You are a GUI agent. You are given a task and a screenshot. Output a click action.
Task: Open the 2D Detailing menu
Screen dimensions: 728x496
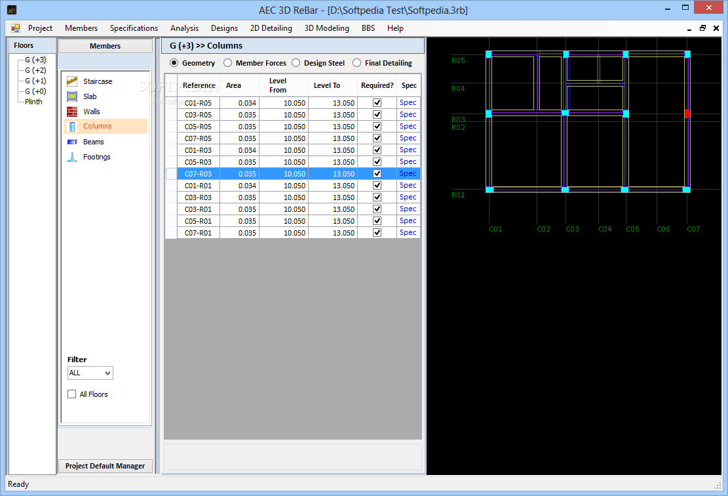pos(271,28)
